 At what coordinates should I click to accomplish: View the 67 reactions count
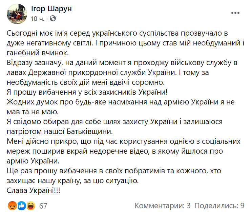(x=43, y=206)
